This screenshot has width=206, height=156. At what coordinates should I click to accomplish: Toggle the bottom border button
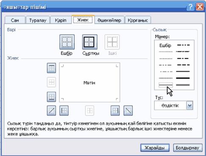(x=51, y=97)
